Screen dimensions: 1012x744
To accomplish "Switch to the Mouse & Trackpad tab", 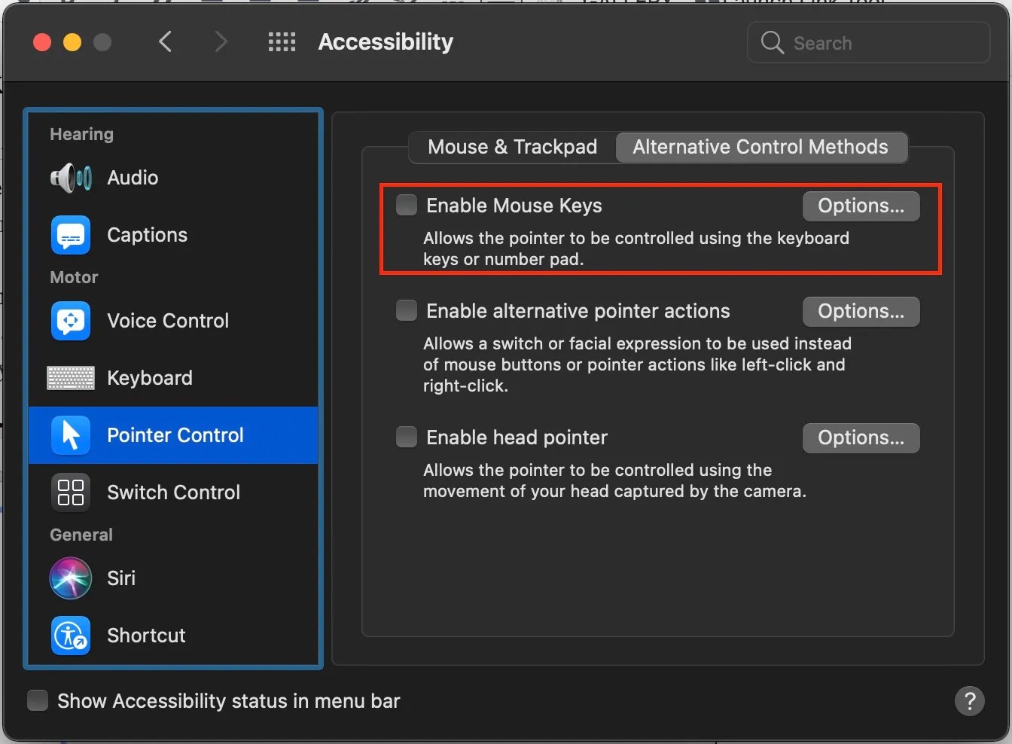I will coord(511,147).
